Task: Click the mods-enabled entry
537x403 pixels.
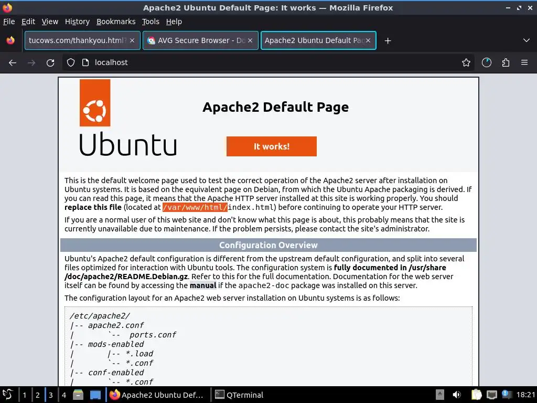Action: 116,344
